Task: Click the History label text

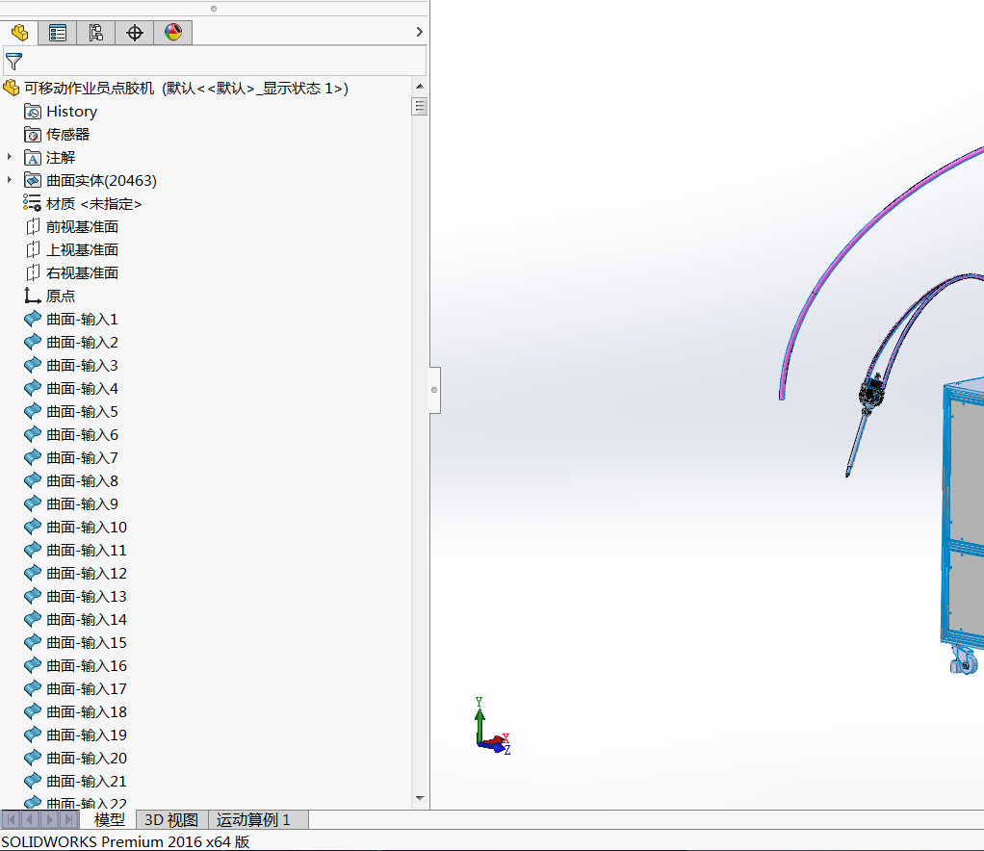Action: coord(71,112)
